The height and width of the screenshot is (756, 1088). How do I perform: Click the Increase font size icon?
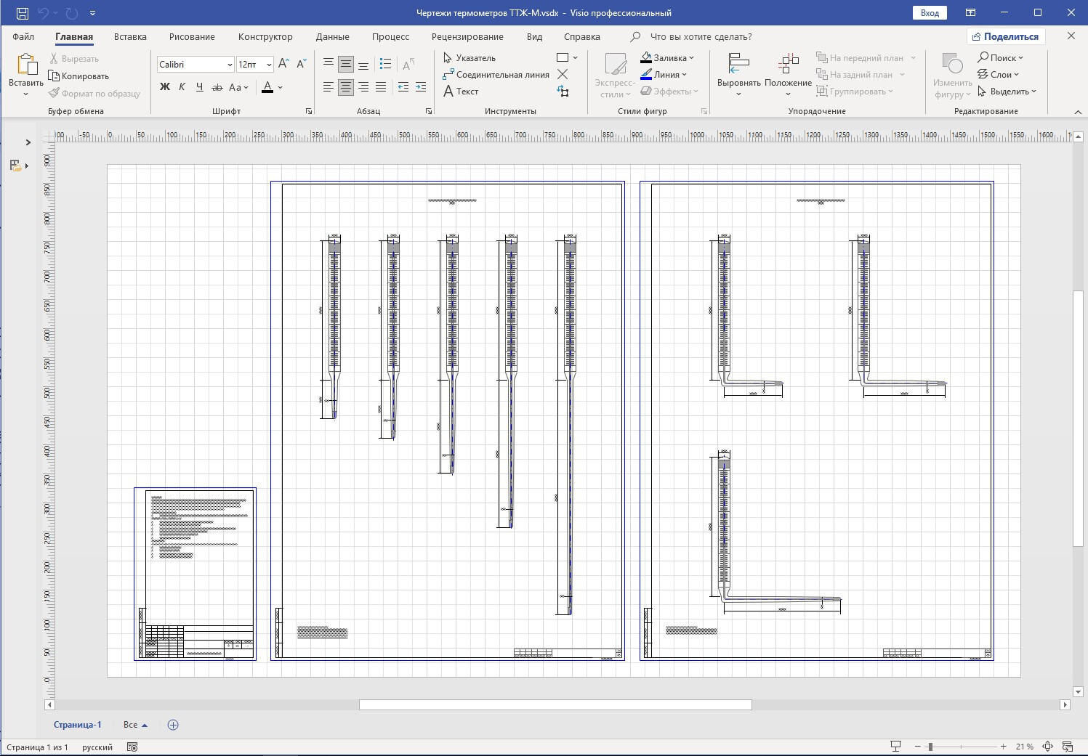[x=283, y=64]
